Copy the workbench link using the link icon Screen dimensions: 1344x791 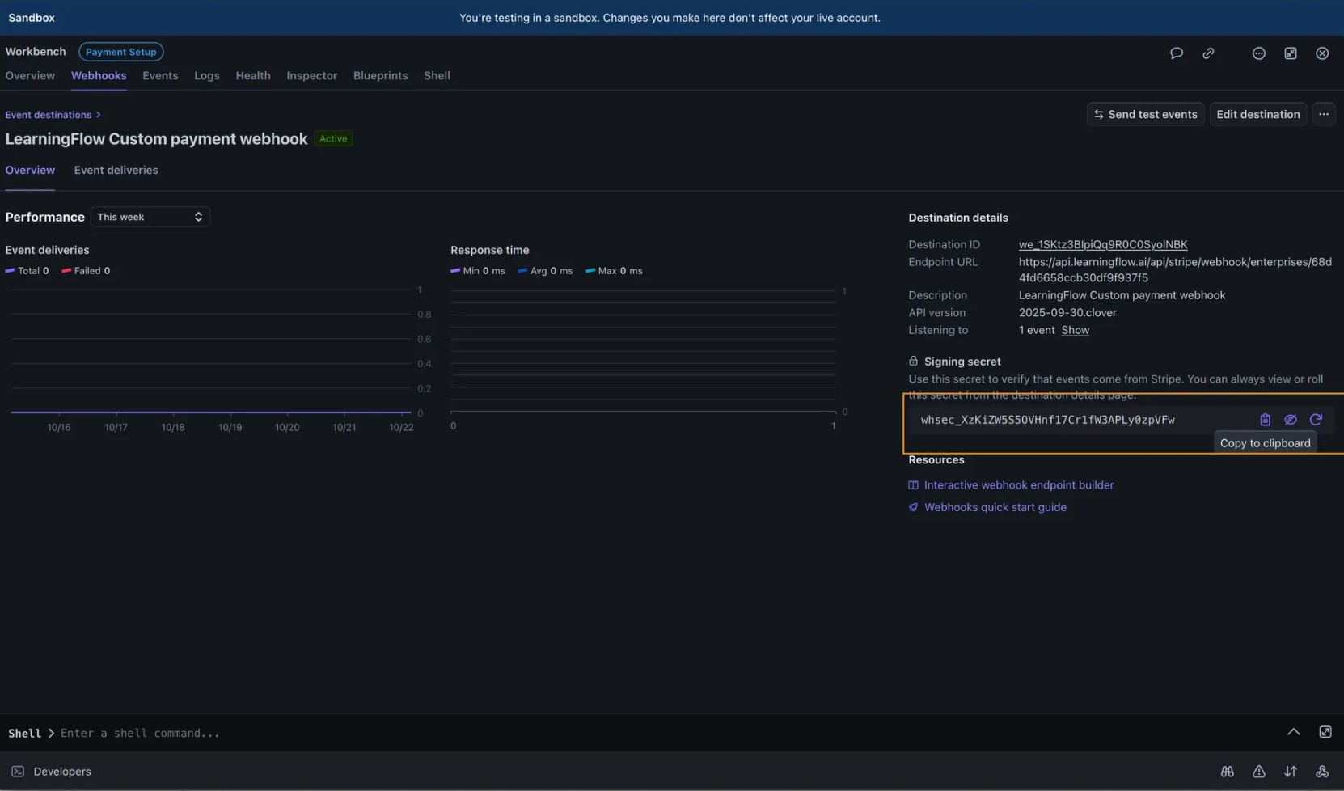(1208, 53)
